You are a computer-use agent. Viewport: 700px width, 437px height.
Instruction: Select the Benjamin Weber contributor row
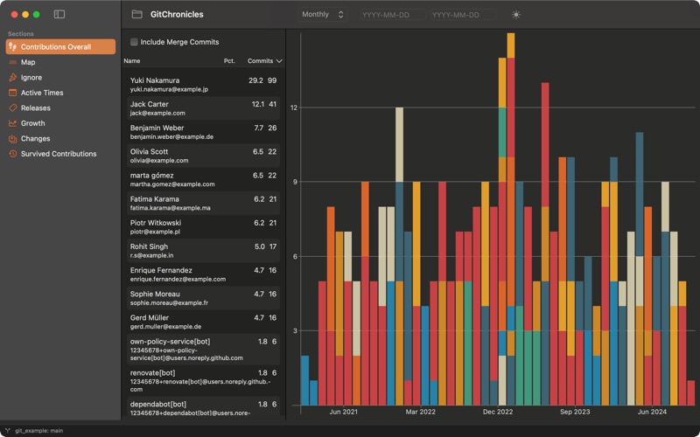[203, 132]
